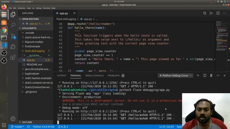230x129 pixels.
Task: Split the editor to the right
Action: click(x=218, y=13)
